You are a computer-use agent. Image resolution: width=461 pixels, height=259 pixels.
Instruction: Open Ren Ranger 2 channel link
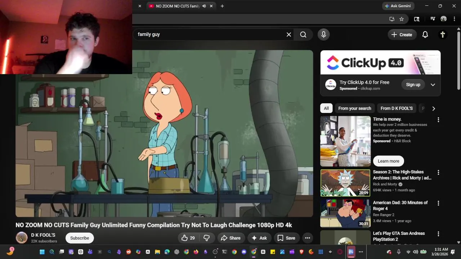(x=384, y=215)
